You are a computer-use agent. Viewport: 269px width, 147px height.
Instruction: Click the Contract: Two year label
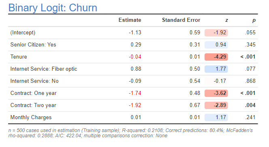coord(33,105)
